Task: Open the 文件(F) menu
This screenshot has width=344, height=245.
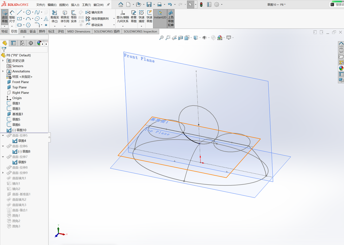Action: pos(41,5)
